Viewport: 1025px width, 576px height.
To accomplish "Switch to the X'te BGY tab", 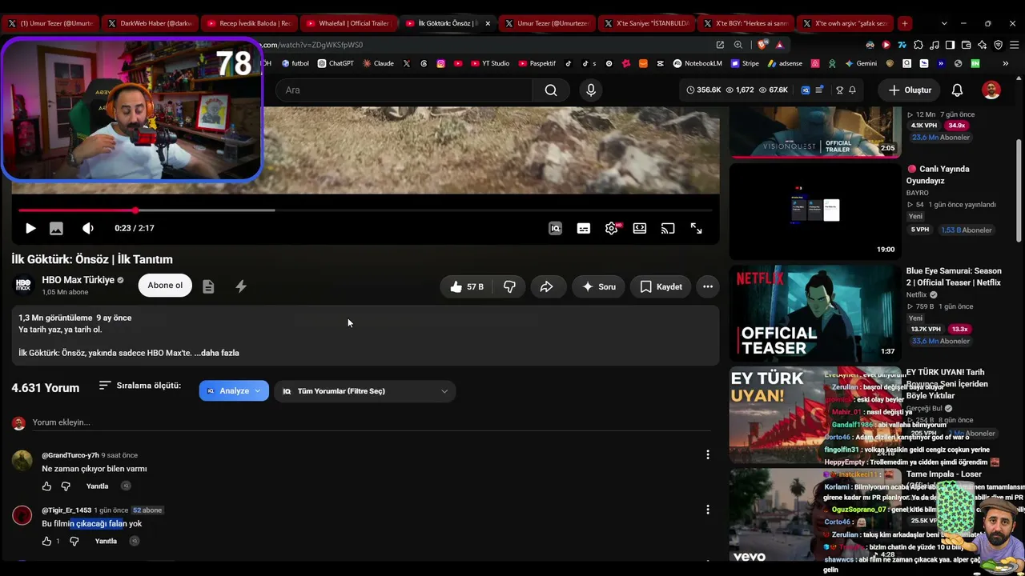I will 745,23.
